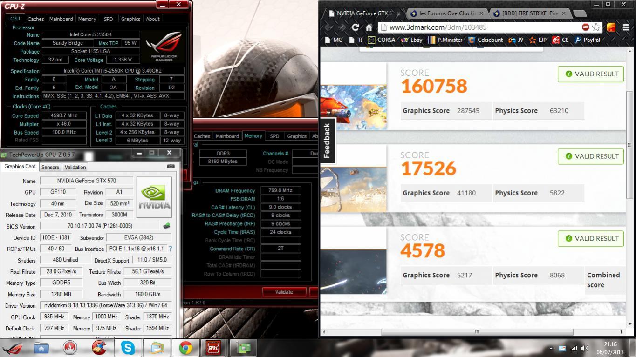Open the EJP bookmark
Screen dimensions: 636x357
(538, 40)
